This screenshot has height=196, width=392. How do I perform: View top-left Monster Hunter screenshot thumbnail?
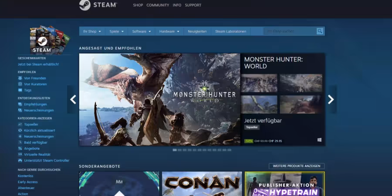[x=259, y=83]
